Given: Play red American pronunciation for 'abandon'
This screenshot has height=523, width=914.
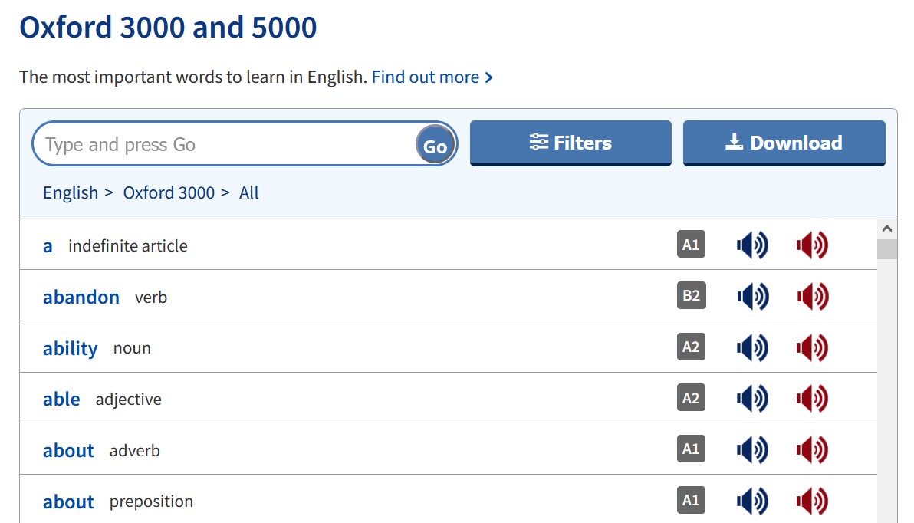Looking at the screenshot, I should pyautogui.click(x=812, y=297).
